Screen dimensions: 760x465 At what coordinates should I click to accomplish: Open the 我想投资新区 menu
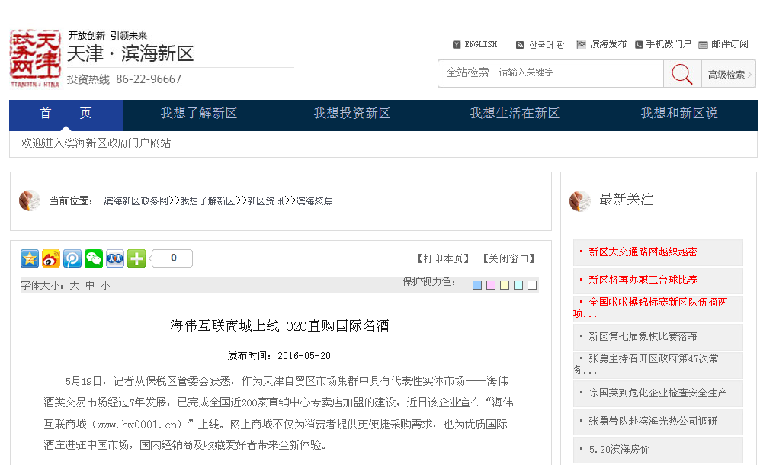tap(352, 114)
